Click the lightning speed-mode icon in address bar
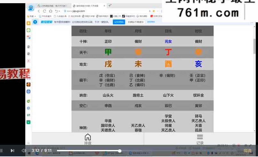Screen dimensions: 258x157 click(x=150, y=11)
